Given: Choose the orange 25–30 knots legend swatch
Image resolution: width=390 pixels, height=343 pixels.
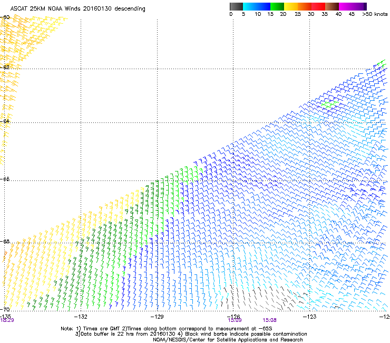Looking at the screenshot, I should coord(305,6).
